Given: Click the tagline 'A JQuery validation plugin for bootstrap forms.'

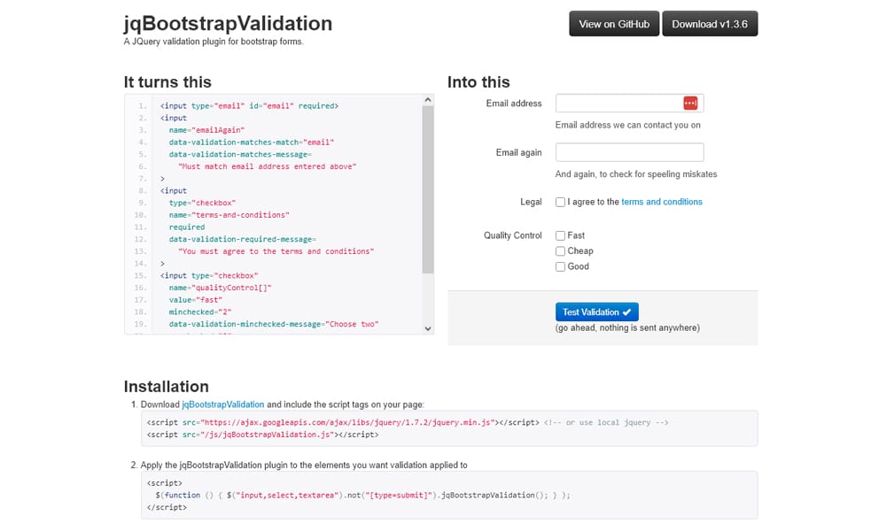Looking at the screenshot, I should click(214, 42).
